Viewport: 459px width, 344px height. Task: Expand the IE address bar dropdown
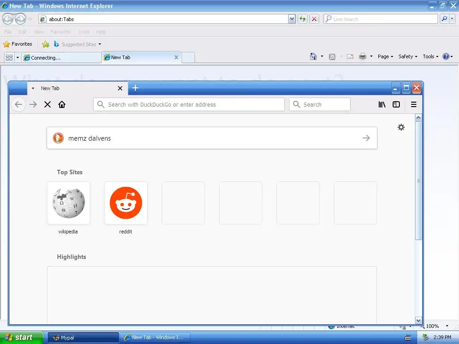(x=291, y=19)
